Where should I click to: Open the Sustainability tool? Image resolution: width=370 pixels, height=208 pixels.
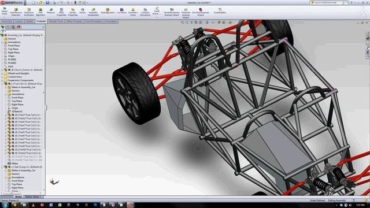coord(220,11)
